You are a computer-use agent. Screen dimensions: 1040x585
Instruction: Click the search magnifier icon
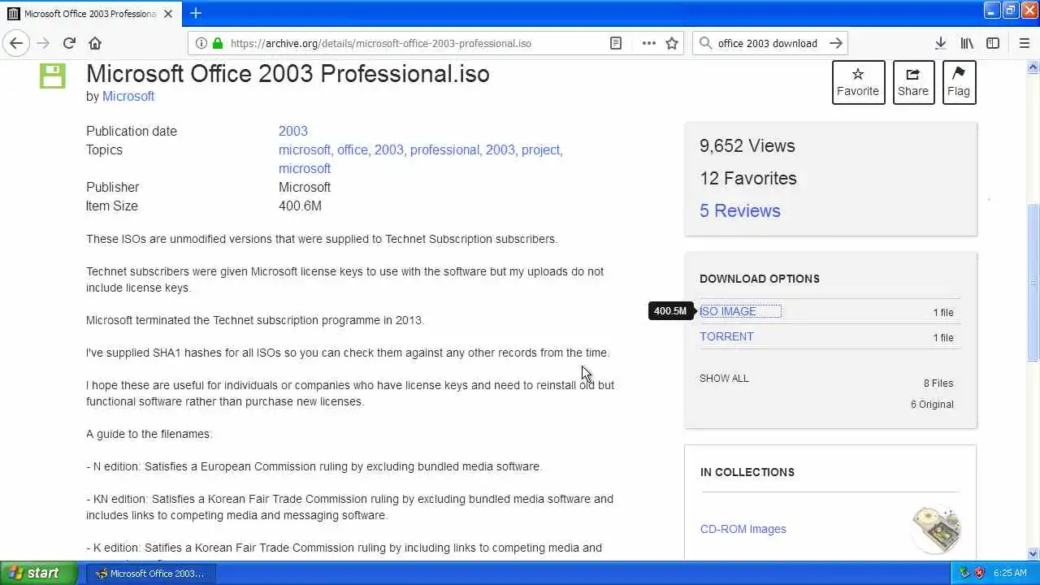tap(705, 43)
